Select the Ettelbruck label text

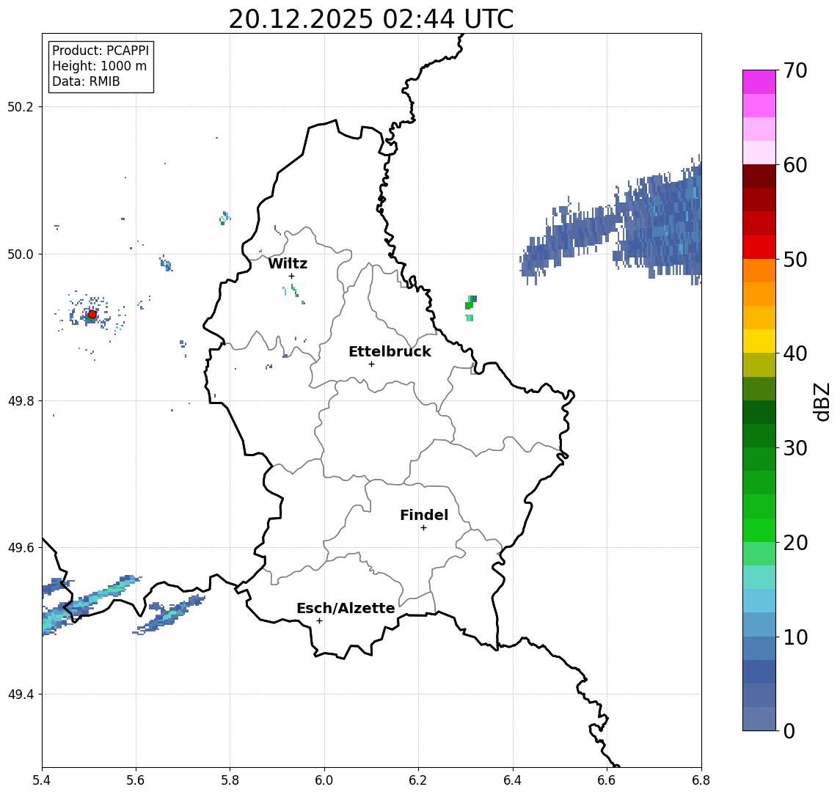390,351
